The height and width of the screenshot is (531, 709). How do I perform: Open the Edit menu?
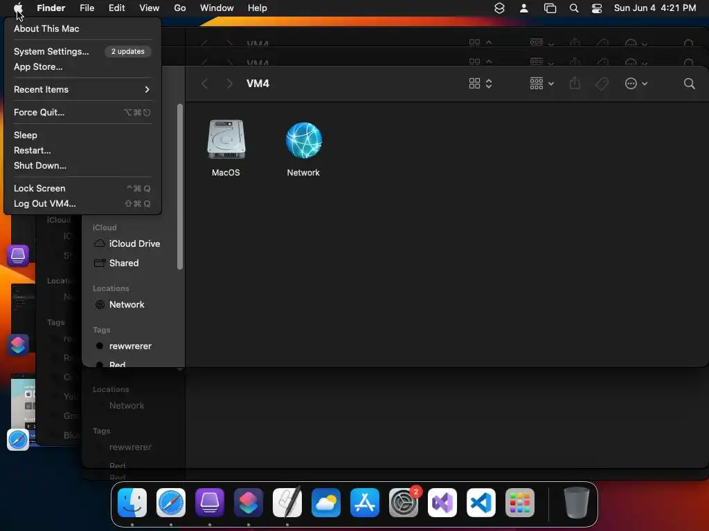click(x=116, y=8)
